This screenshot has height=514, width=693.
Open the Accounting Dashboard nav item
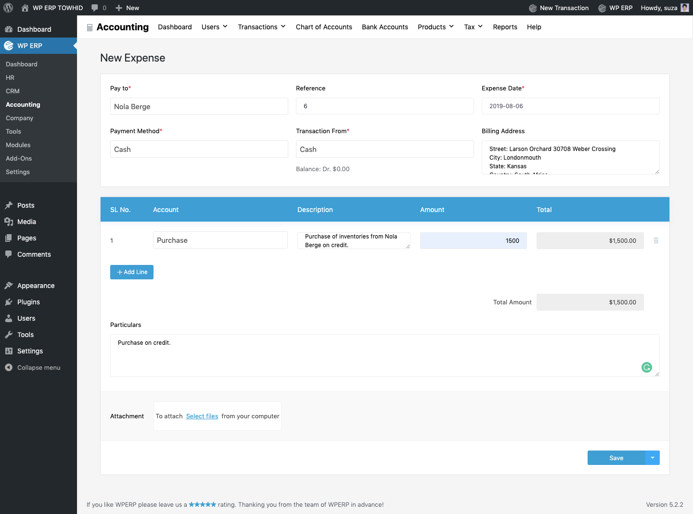175,27
